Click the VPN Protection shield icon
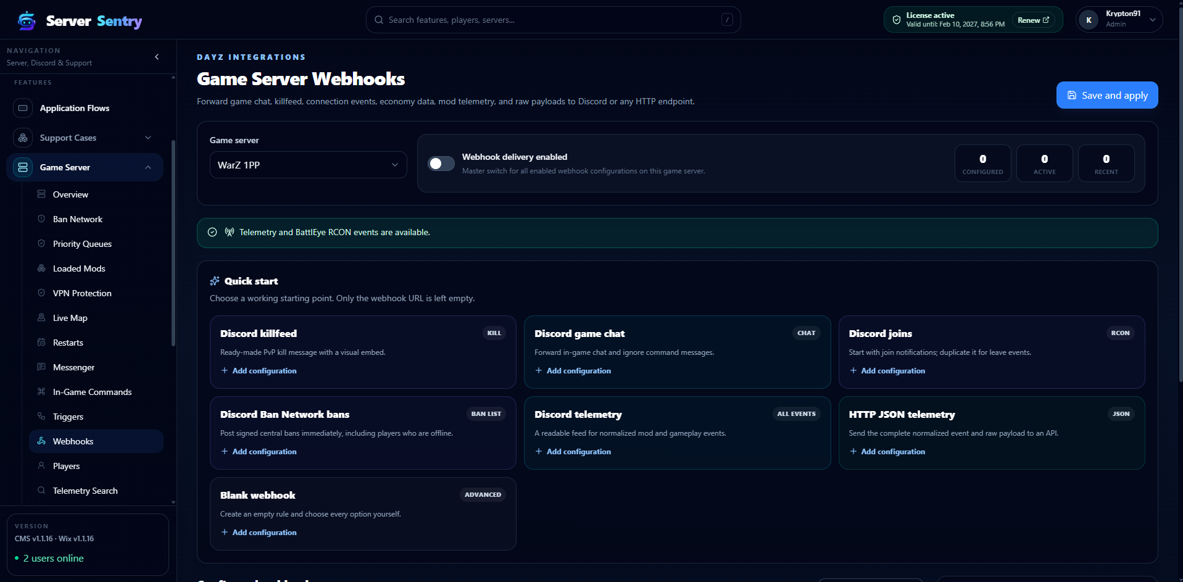Viewport: 1183px width, 582px height. tap(41, 293)
